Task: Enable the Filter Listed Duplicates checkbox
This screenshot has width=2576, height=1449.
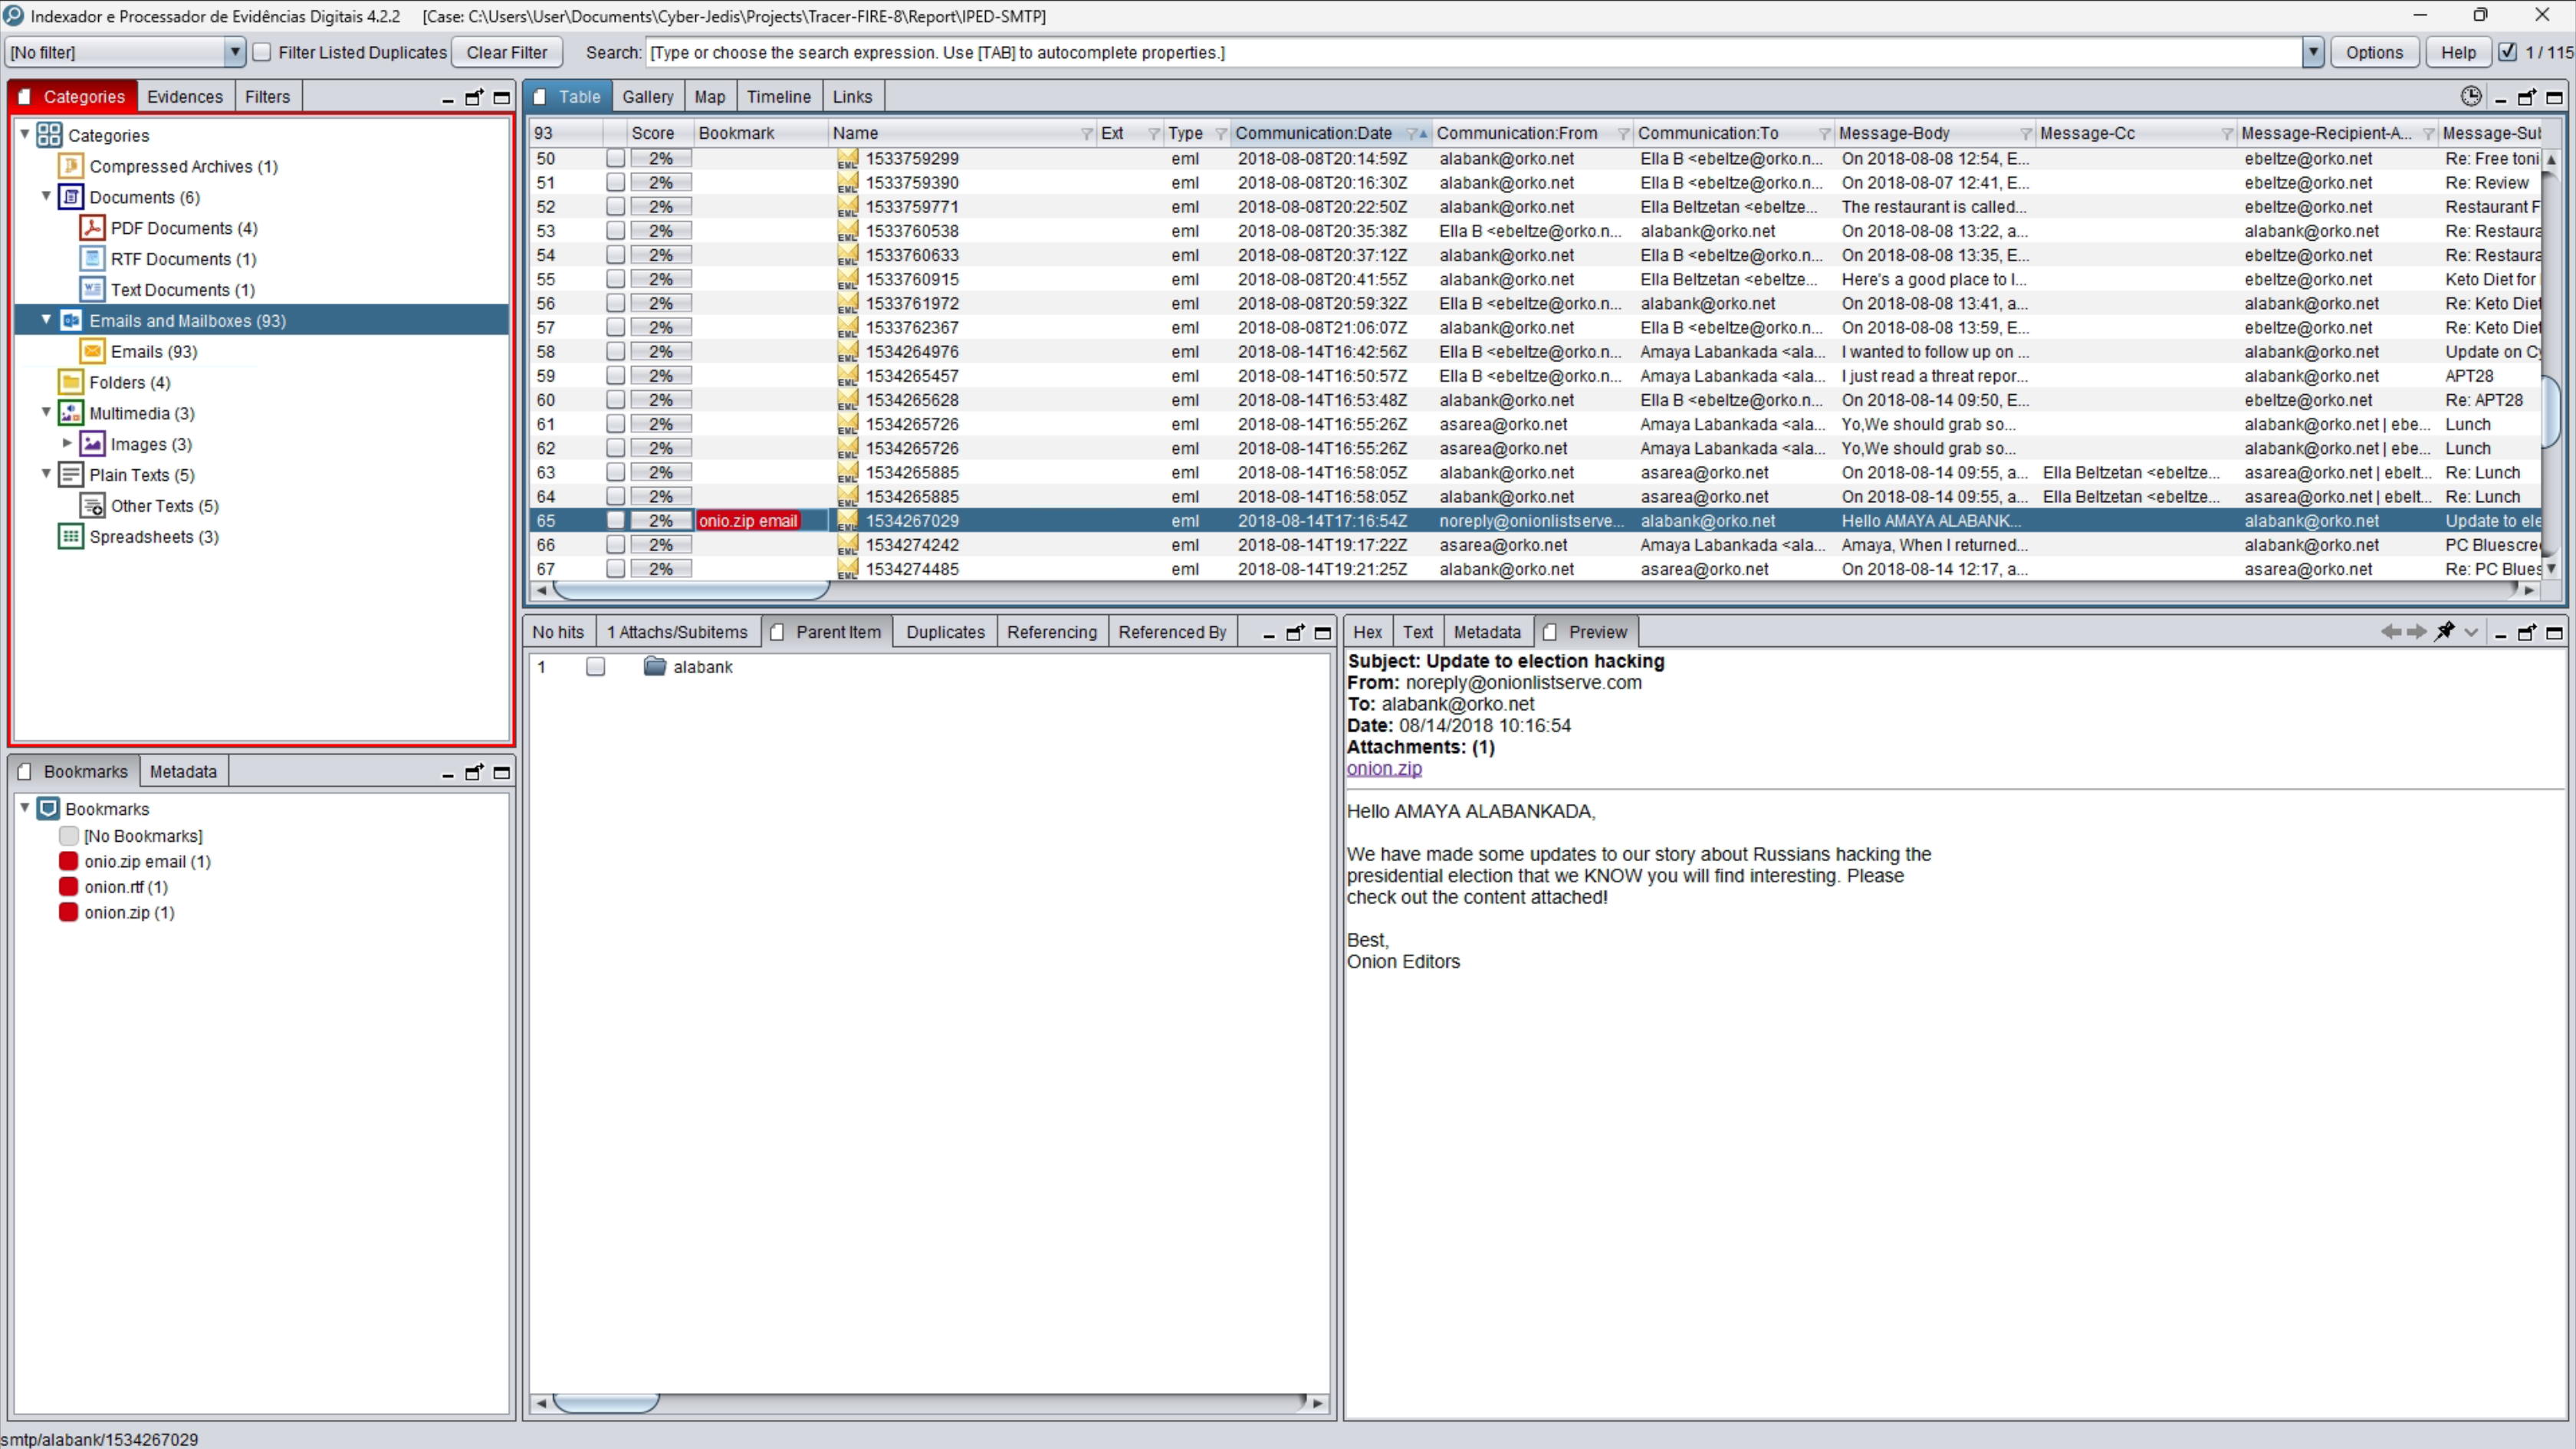Action: [x=262, y=52]
